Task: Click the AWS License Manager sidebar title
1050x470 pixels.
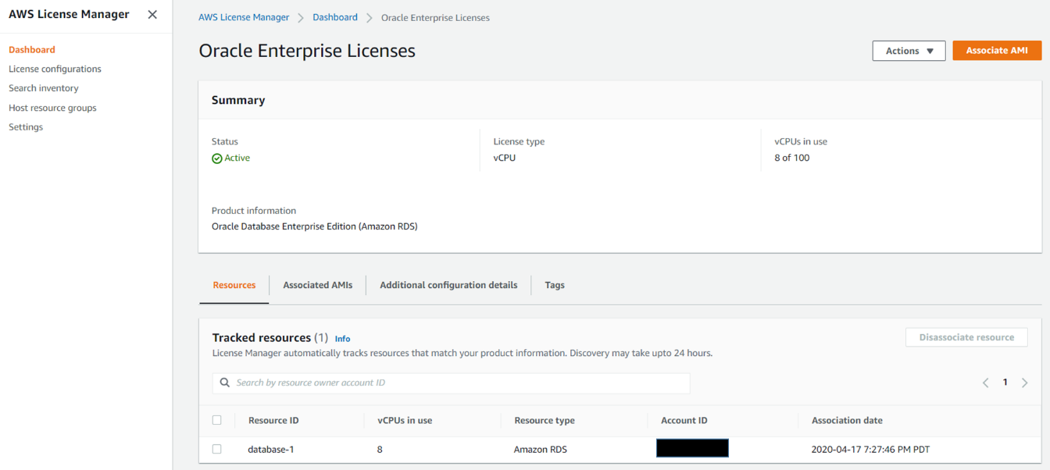Action: click(x=69, y=14)
